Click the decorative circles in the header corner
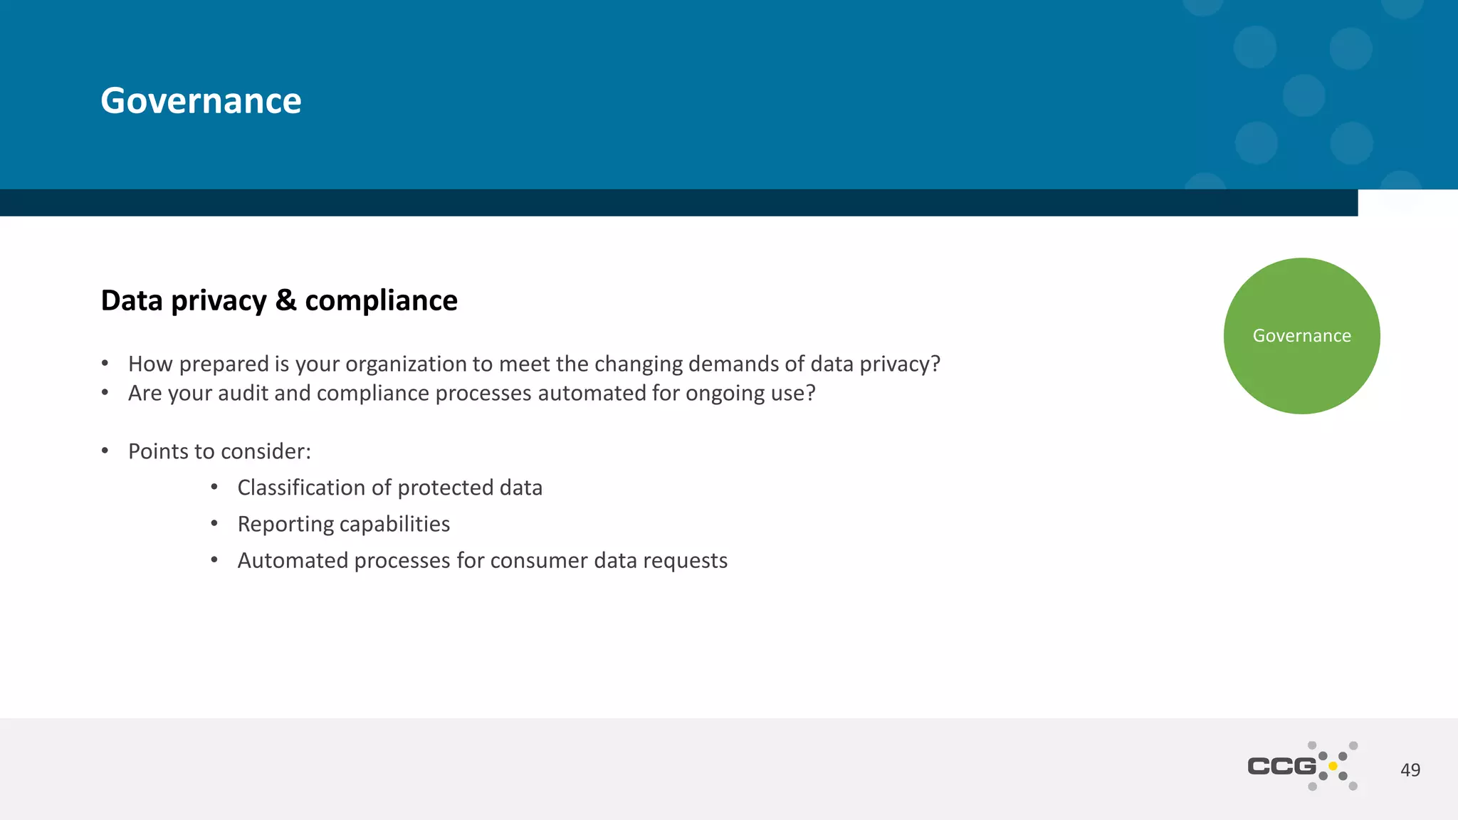Screen dimensions: 1458x820 pos(1303,95)
